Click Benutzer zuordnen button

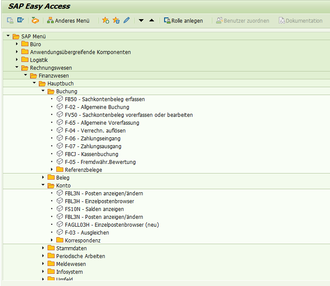click(x=242, y=20)
